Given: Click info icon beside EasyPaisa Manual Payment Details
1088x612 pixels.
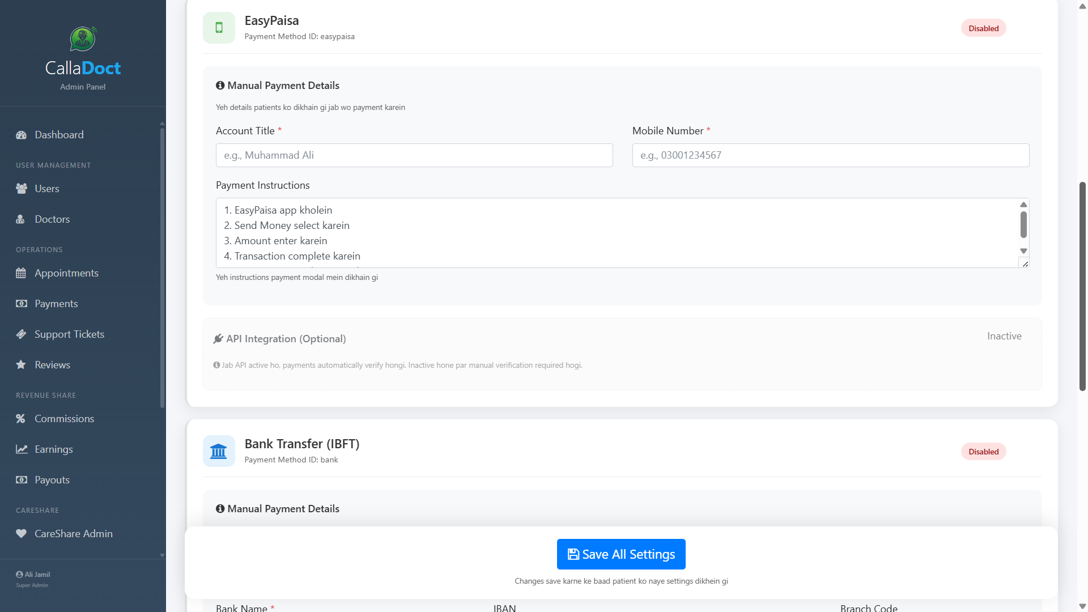Looking at the screenshot, I should click(220, 86).
